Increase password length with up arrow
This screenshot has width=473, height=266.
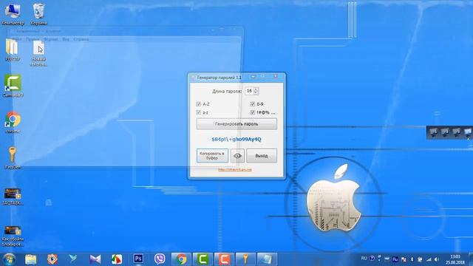point(256,89)
